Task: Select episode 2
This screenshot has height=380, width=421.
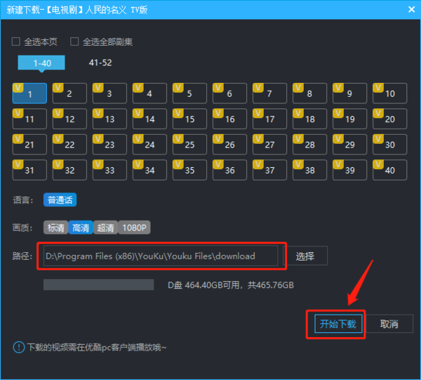Action: coord(69,93)
